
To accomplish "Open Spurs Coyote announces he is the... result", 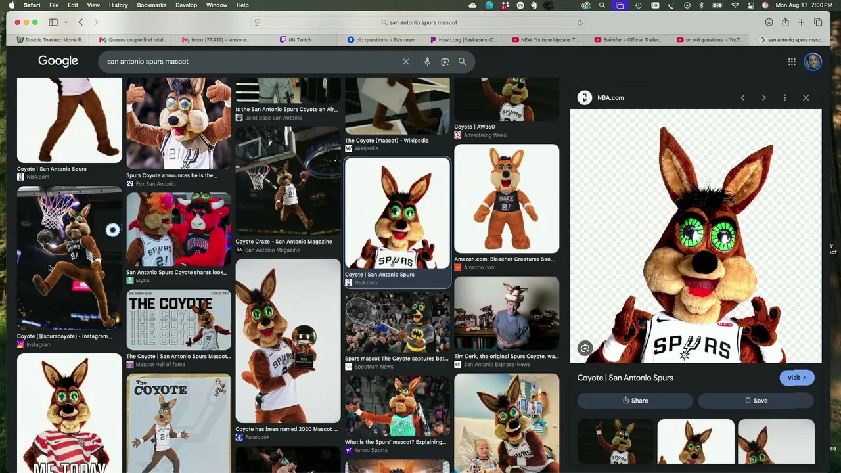I will [171, 176].
